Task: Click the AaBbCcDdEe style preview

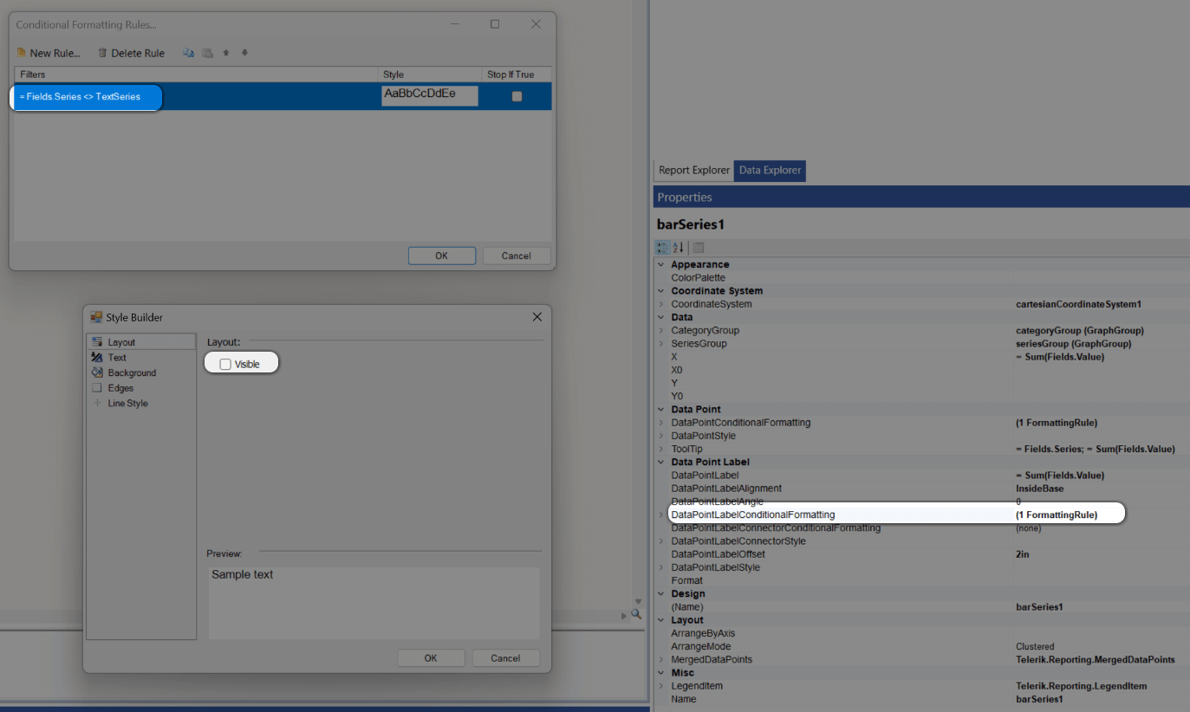Action: pyautogui.click(x=429, y=95)
